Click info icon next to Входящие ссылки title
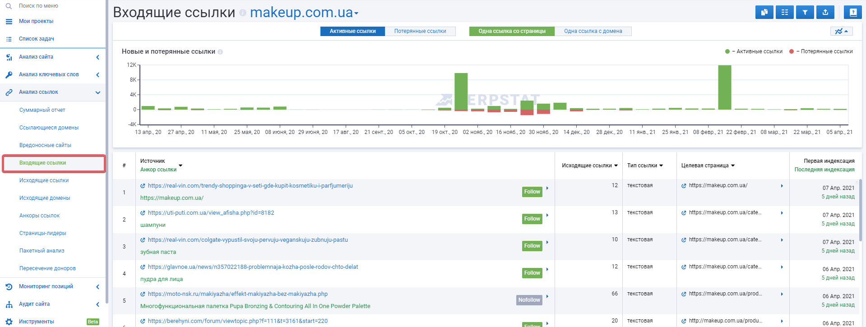 coord(243,13)
